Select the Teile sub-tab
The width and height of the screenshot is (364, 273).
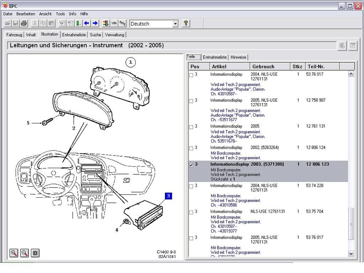193,57
